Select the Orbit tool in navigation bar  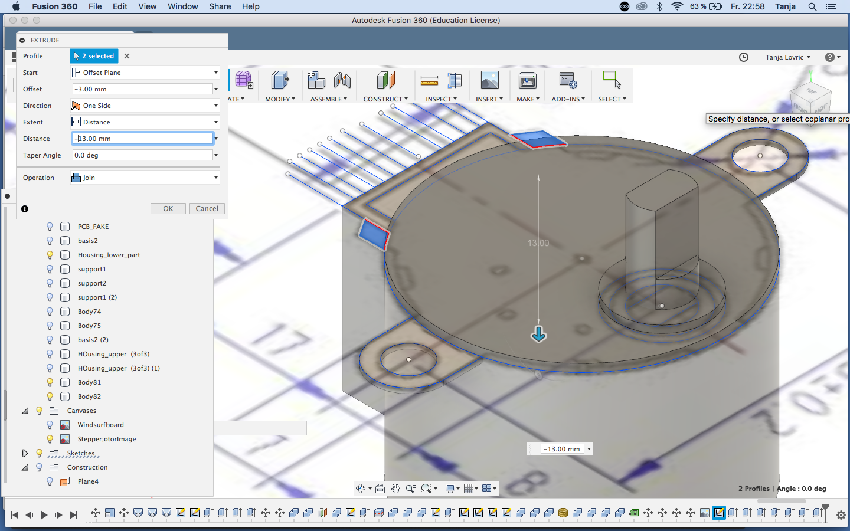point(361,489)
